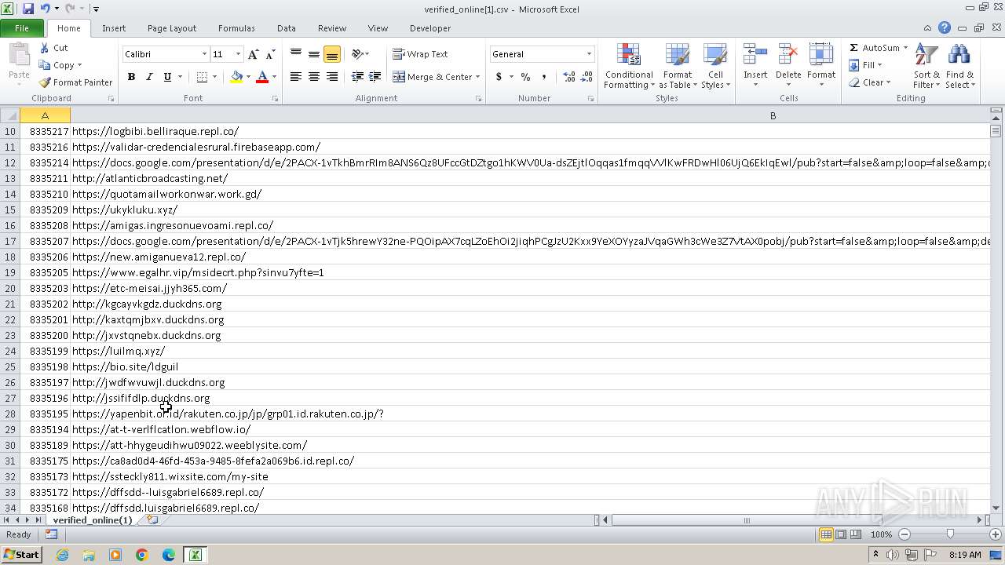Switch to the Developer tab
1005x565 pixels.
(x=430, y=28)
